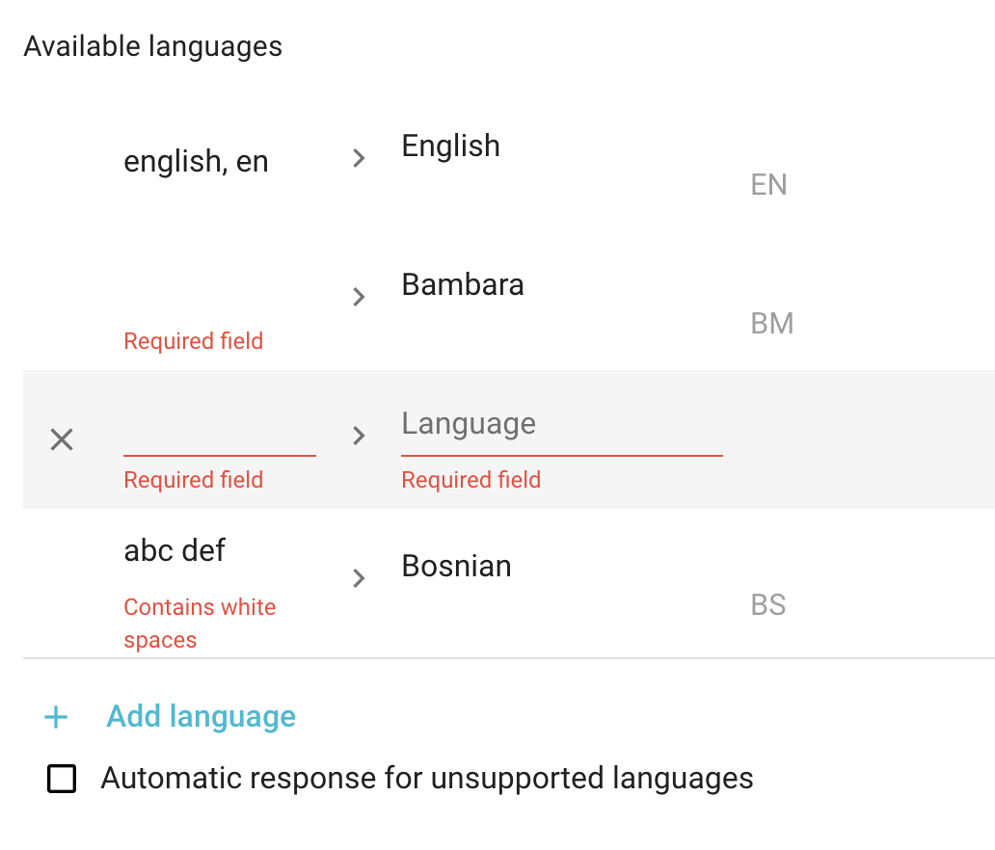Click the arrow mapping 'abc def' to Bosnian
Image resolution: width=995 pixels, height=850 pixels.
(358, 578)
